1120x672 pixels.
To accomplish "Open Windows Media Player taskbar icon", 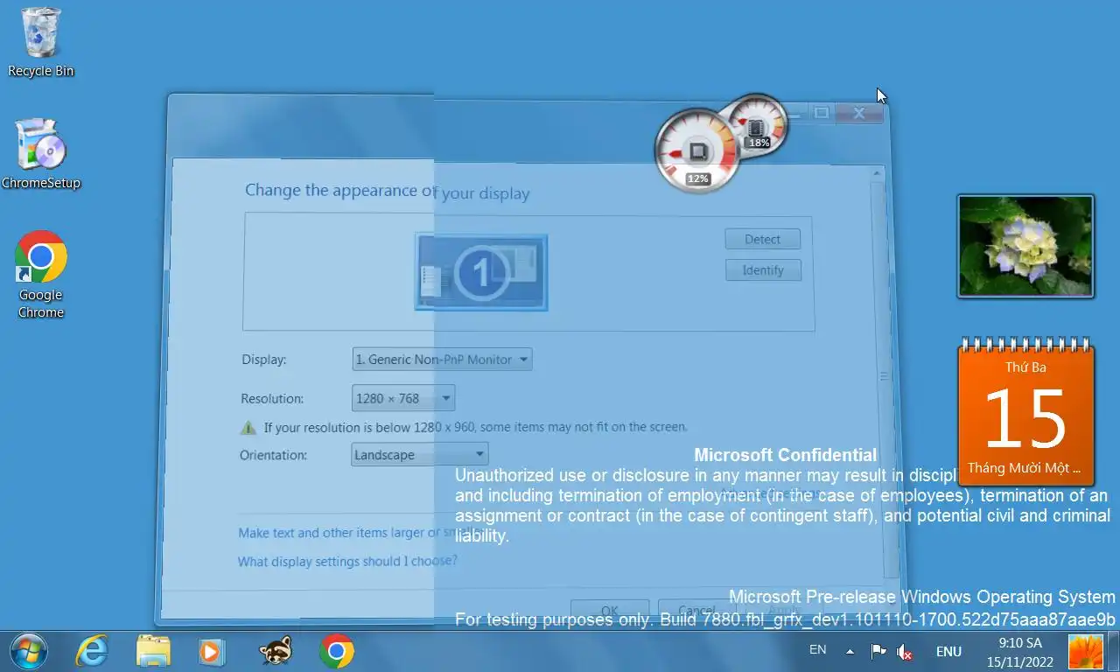I will point(211,651).
